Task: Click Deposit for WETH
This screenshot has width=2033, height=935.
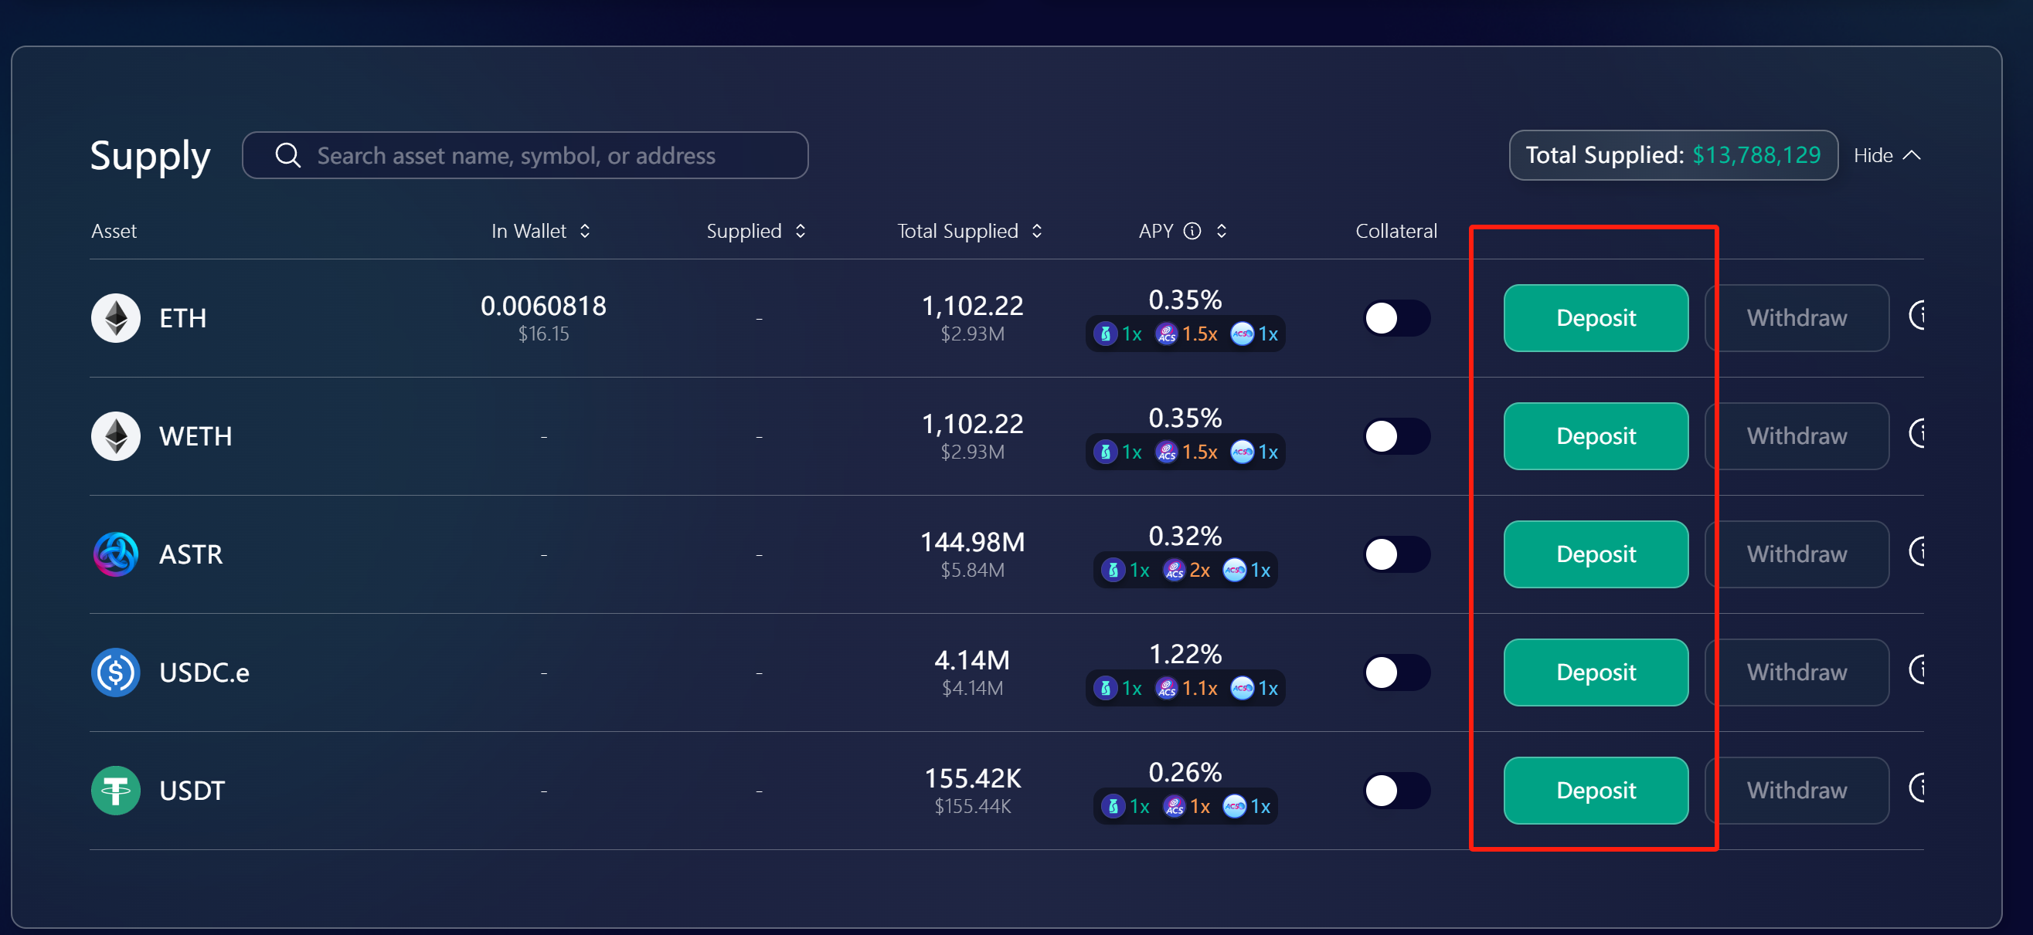Action: 1595,436
